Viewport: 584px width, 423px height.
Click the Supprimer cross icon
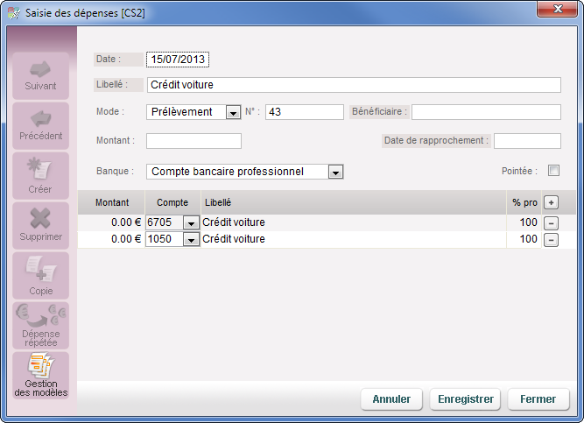point(41,219)
